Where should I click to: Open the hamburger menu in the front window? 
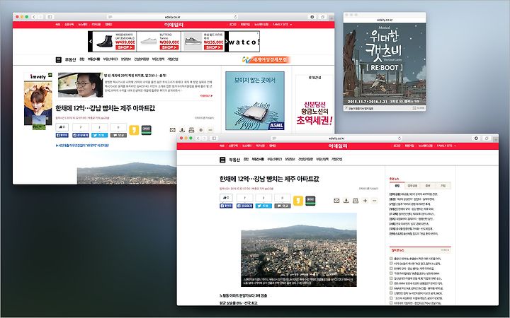222,160
